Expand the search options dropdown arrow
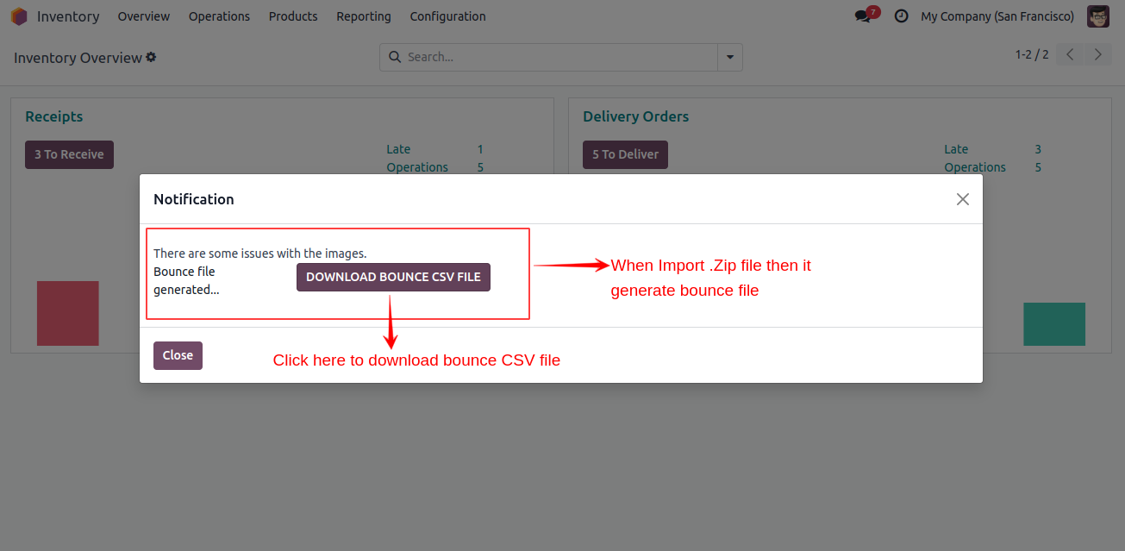 [729, 57]
